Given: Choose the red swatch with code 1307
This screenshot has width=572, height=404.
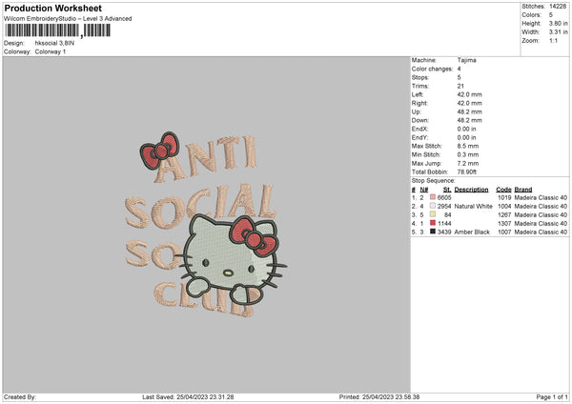Looking at the screenshot, I should (x=434, y=222).
